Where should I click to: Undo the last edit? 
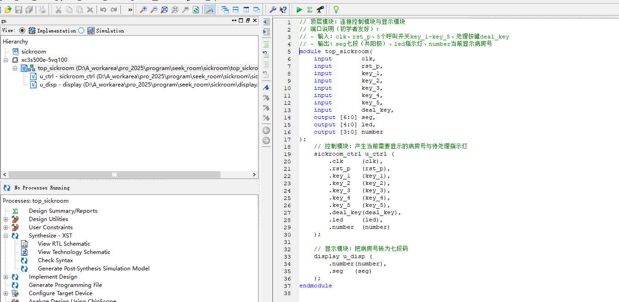point(103,9)
